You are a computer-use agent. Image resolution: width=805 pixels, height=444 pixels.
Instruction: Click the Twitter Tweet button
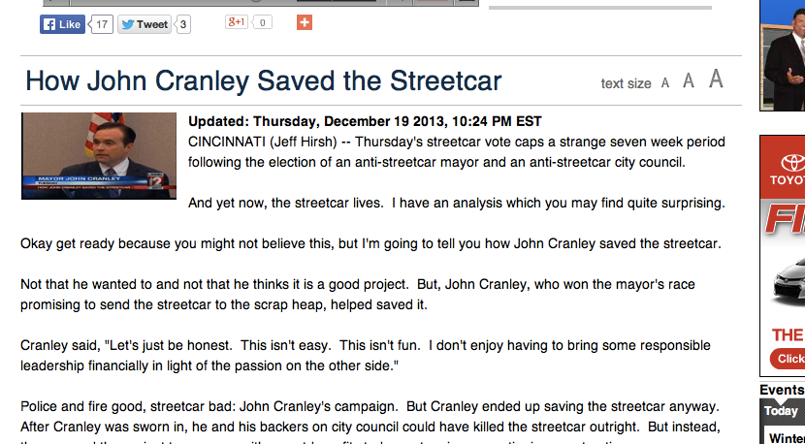pos(145,24)
